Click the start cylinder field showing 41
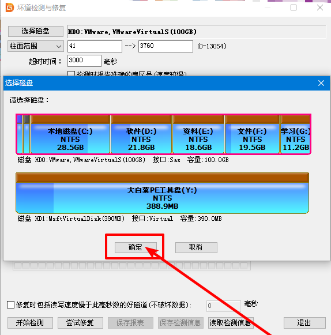The height and width of the screenshot is (335, 331). click(x=95, y=46)
